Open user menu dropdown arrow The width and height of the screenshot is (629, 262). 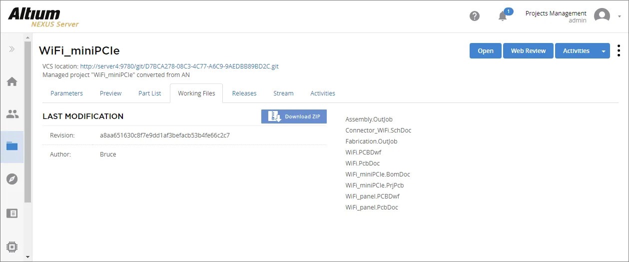click(x=620, y=16)
